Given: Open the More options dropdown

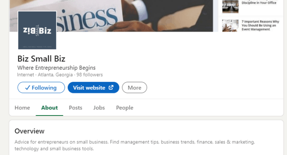Looking at the screenshot, I should tap(135, 88).
